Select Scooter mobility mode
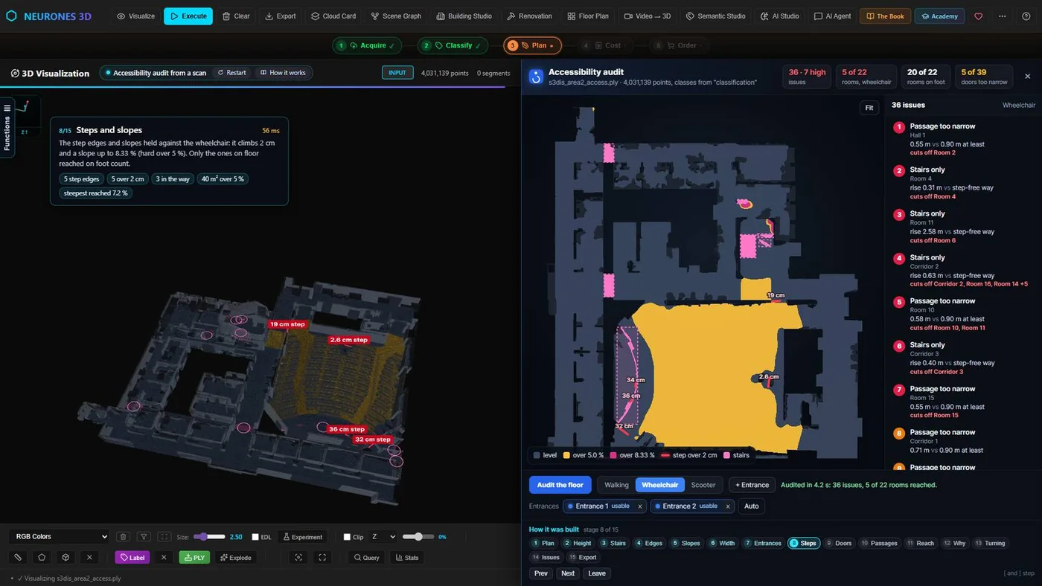Screen dimensions: 1042x586 pyautogui.click(x=703, y=485)
